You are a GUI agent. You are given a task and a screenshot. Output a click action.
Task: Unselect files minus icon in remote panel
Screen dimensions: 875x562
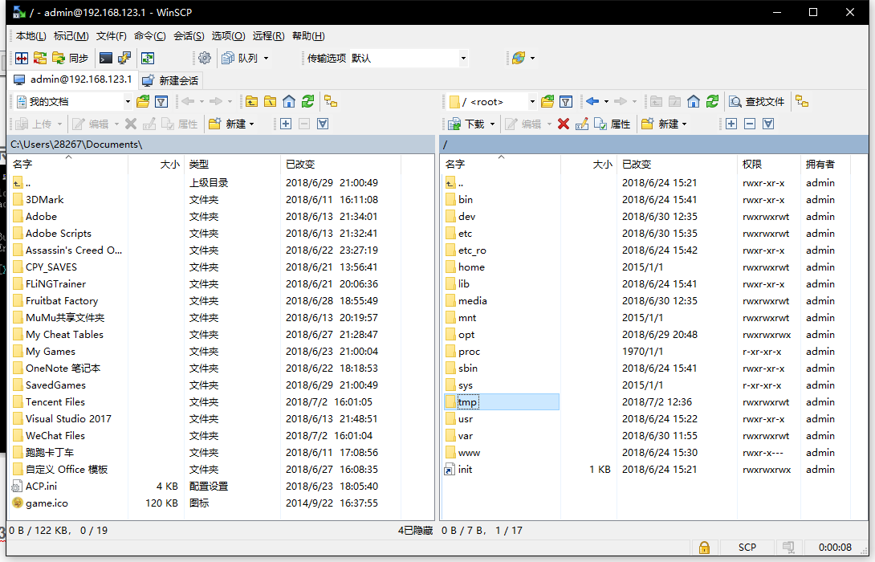pyautogui.click(x=750, y=124)
